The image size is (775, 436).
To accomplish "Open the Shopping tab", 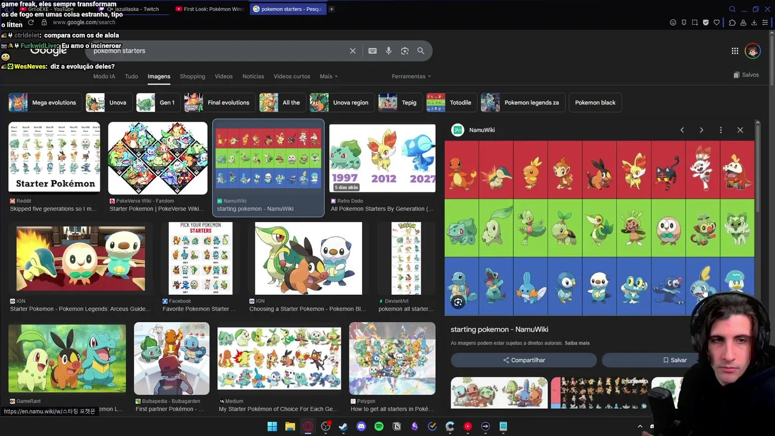I will point(193,76).
